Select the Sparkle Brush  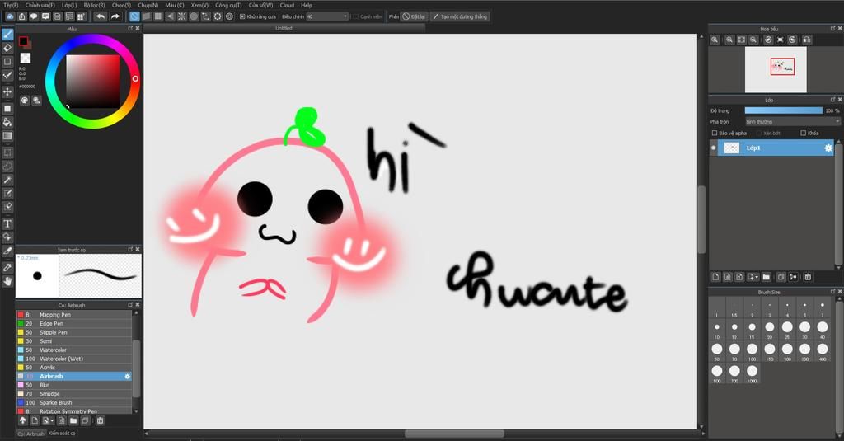[73, 402]
